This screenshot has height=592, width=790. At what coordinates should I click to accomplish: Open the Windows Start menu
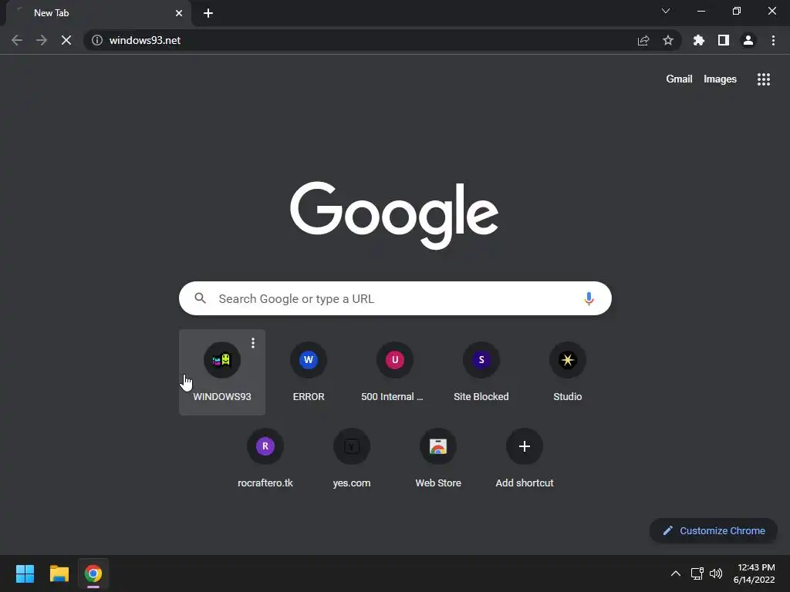tap(25, 573)
